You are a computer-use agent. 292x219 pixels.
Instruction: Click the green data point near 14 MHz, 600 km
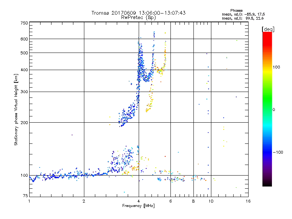coord(237,41)
